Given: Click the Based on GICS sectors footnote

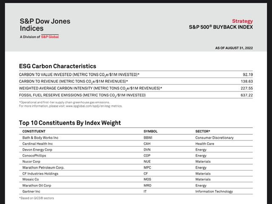Looking at the screenshot, I should (37, 198).
